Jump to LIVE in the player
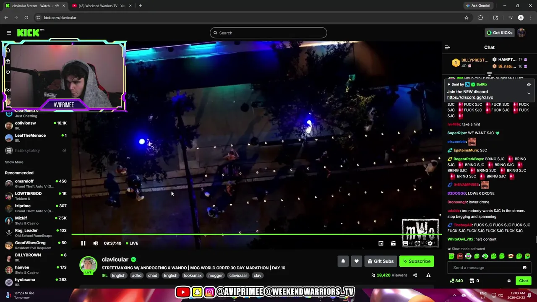The height and width of the screenshot is (302, 537). pos(132,243)
